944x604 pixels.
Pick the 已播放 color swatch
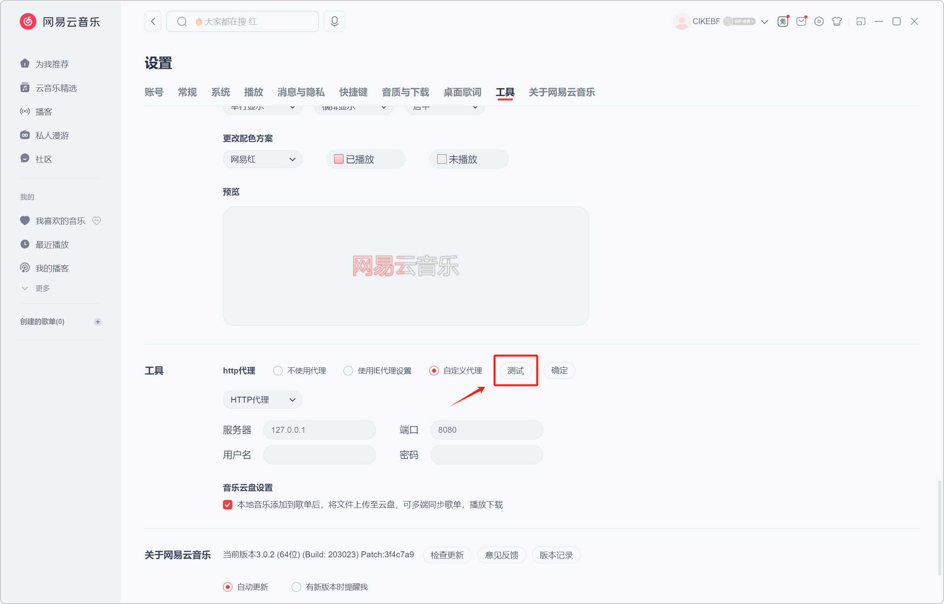click(x=338, y=159)
